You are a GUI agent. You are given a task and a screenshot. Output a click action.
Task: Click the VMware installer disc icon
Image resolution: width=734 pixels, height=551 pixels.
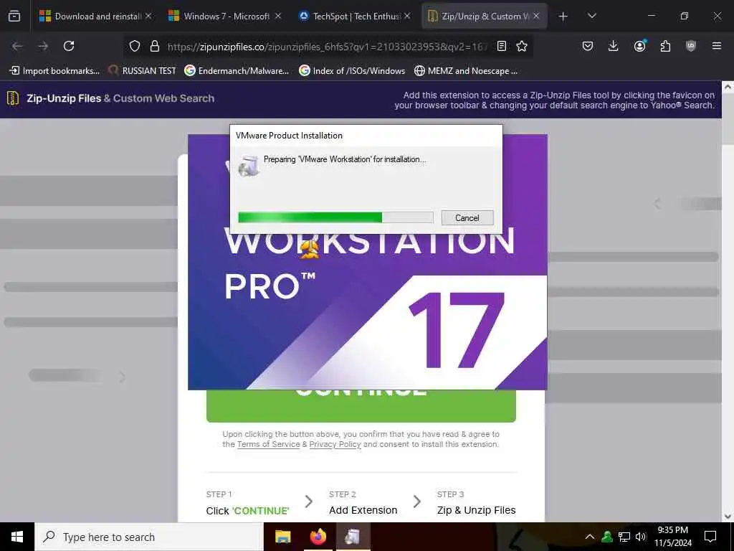(x=249, y=166)
